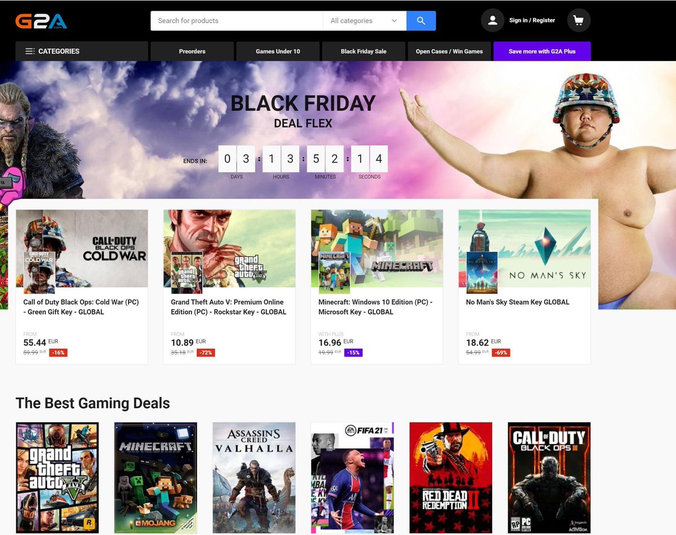Open Open Cases / Win Games tab

(x=449, y=51)
